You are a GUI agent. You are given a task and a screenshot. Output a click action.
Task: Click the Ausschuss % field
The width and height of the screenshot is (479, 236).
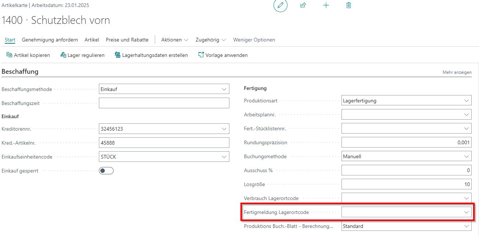tap(407, 170)
